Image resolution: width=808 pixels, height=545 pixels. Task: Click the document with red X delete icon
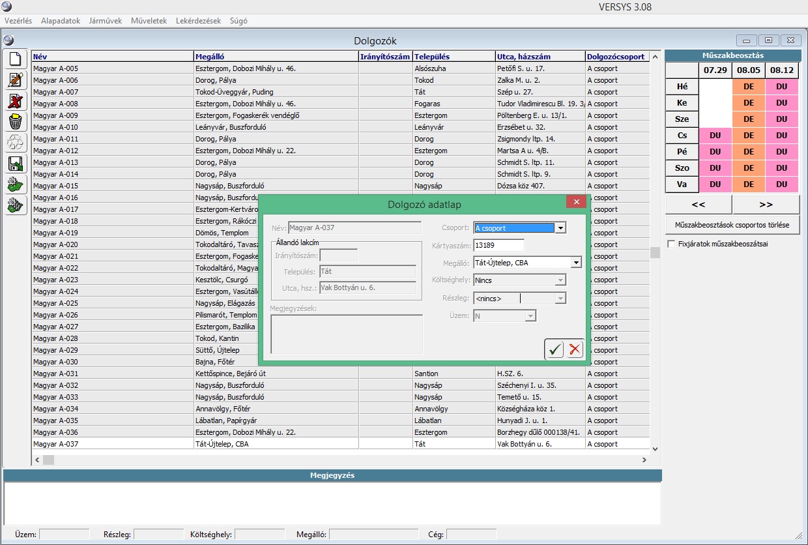coord(16,100)
